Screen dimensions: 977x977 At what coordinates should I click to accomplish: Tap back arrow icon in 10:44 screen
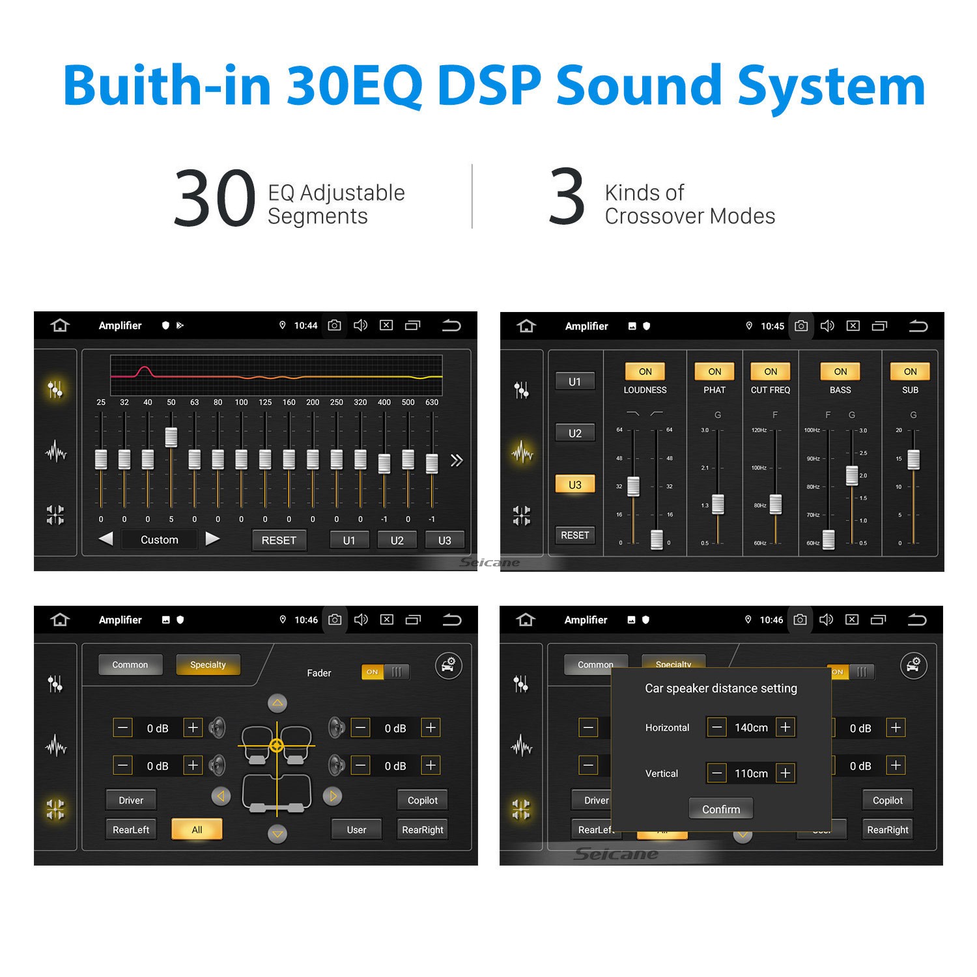(x=451, y=325)
